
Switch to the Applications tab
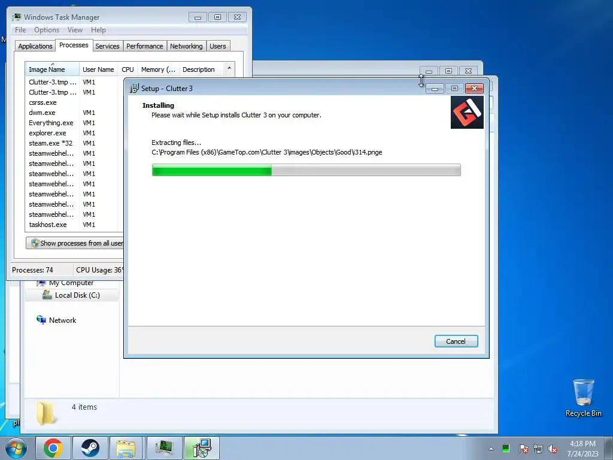[35, 46]
